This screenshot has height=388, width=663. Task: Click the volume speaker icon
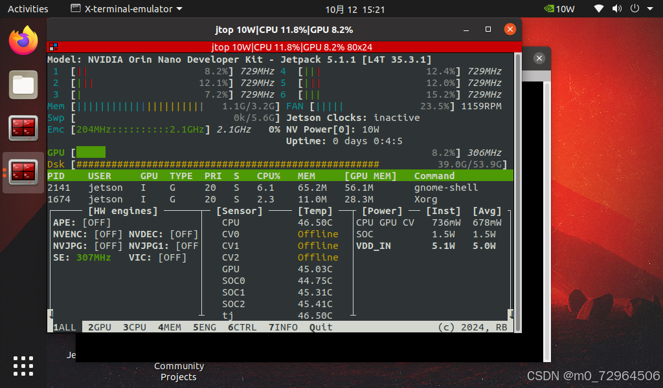617,8
